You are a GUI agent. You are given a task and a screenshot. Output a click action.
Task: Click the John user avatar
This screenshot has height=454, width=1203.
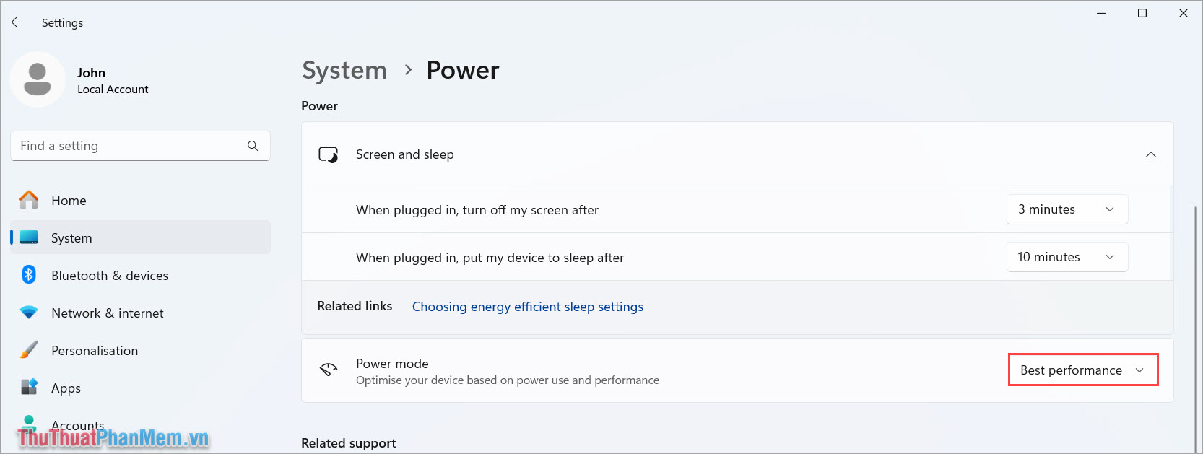(x=38, y=79)
